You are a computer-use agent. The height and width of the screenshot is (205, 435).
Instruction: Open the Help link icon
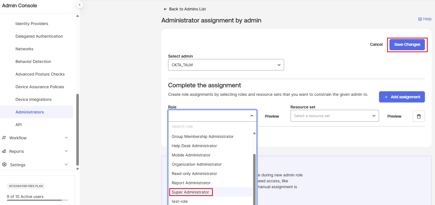tap(420, 19)
